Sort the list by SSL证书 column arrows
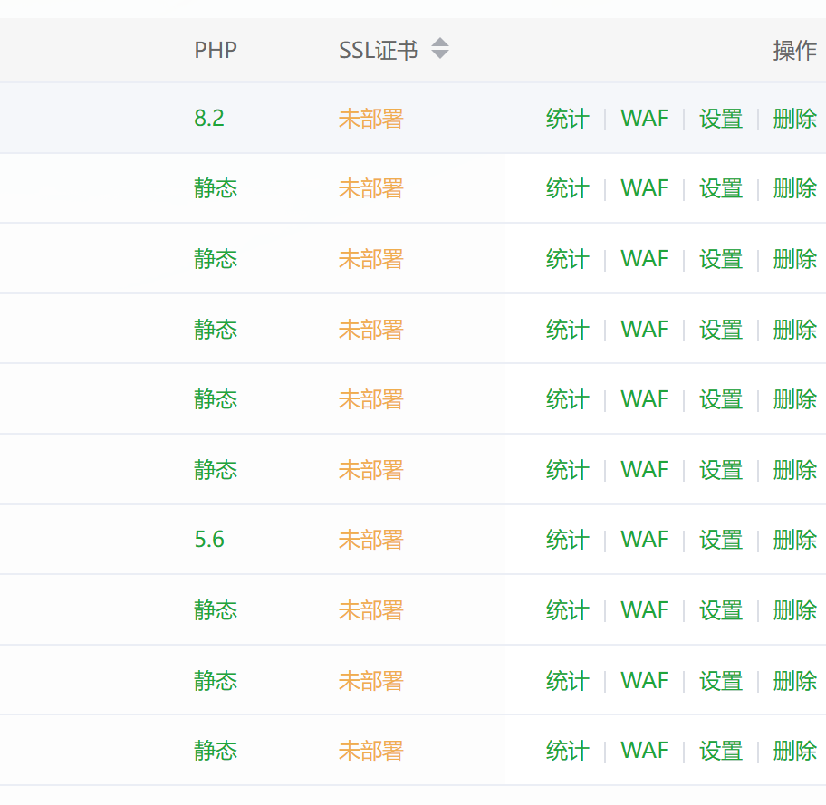This screenshot has width=826, height=805. 440,49
